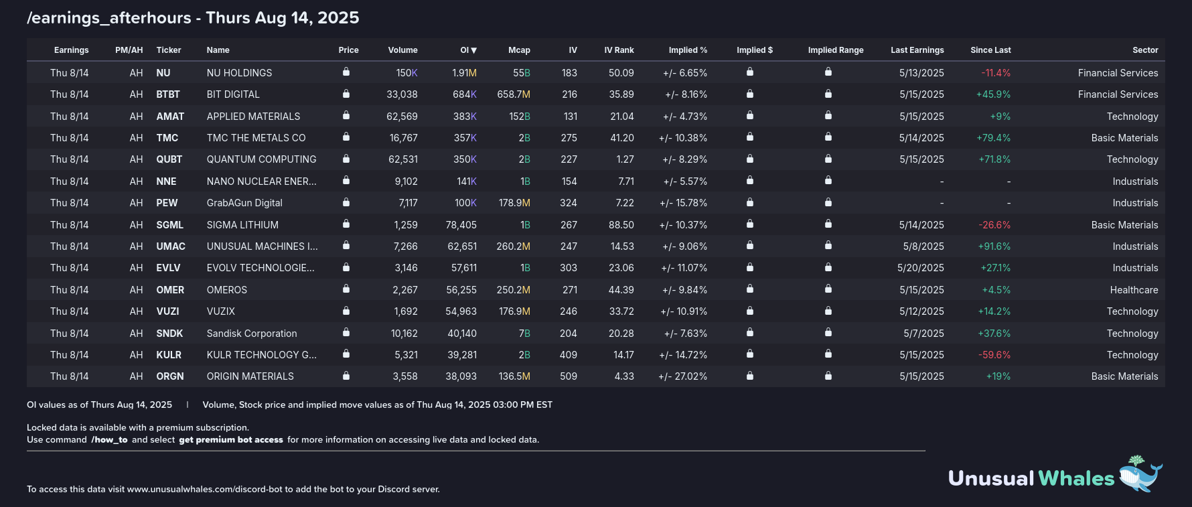Click the Price lock icon for TMC
This screenshot has width=1192, height=507.
pyautogui.click(x=346, y=137)
